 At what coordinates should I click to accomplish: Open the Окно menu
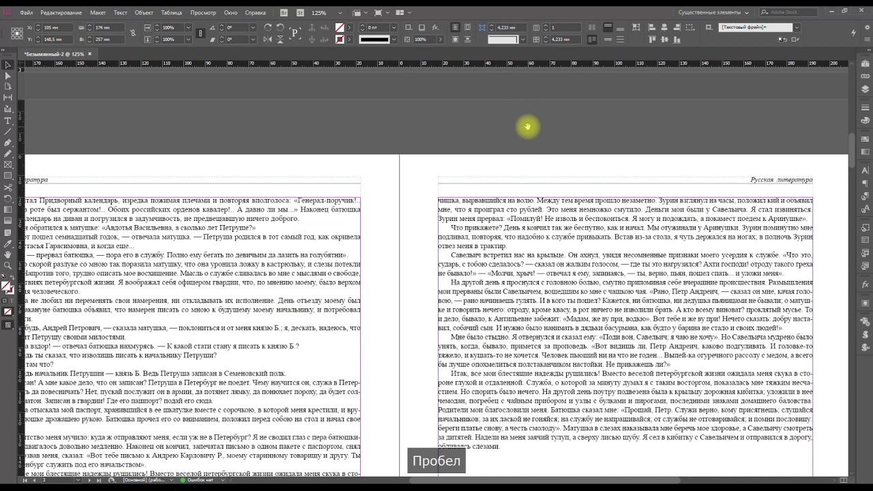(x=231, y=12)
